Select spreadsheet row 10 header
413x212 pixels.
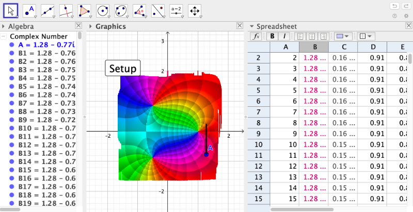pyautogui.click(x=259, y=144)
